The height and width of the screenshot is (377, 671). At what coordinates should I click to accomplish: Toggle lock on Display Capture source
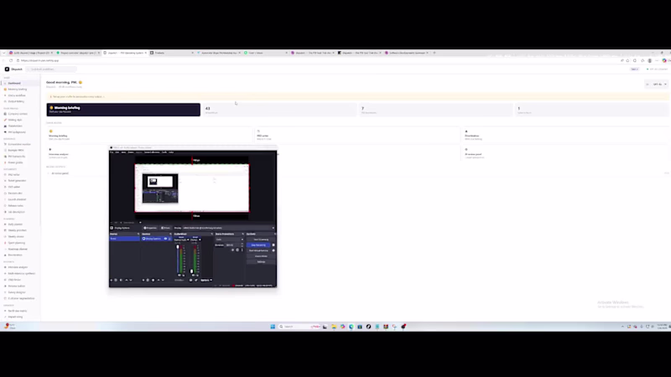point(169,239)
